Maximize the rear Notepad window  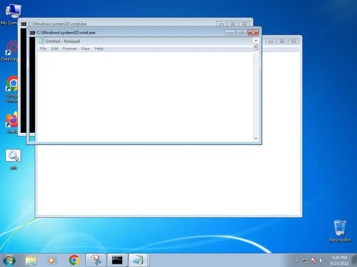pos(282,41)
